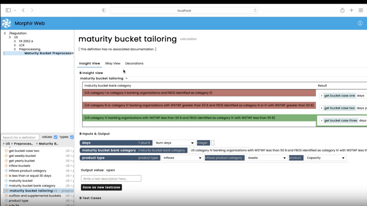Open the Inflows product type dropdown

(x=182, y=158)
